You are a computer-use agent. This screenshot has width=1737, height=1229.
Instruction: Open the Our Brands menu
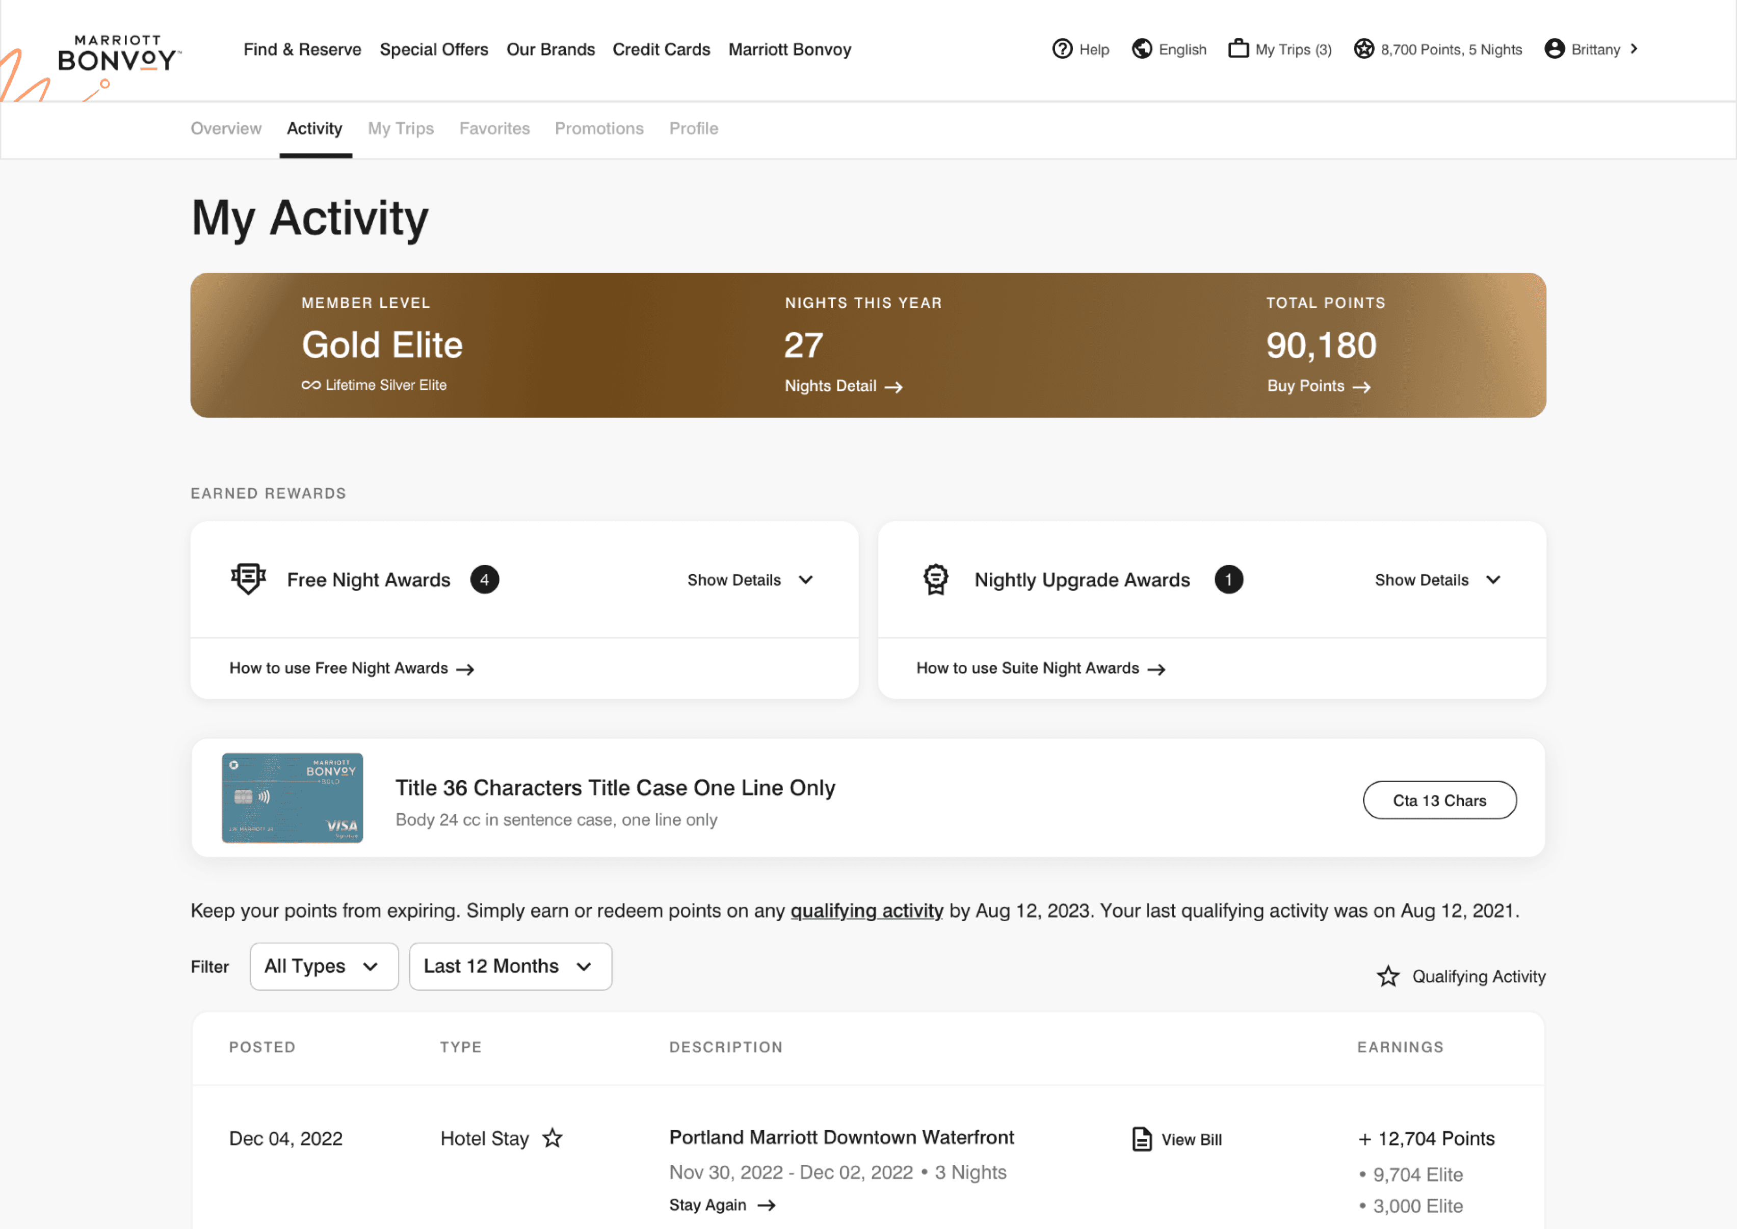(x=550, y=49)
